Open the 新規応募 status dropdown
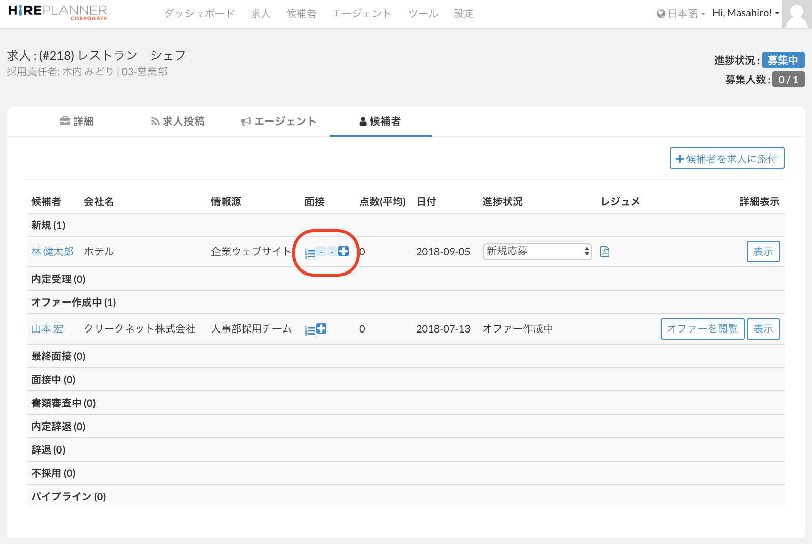The width and height of the screenshot is (812, 544). coord(537,251)
